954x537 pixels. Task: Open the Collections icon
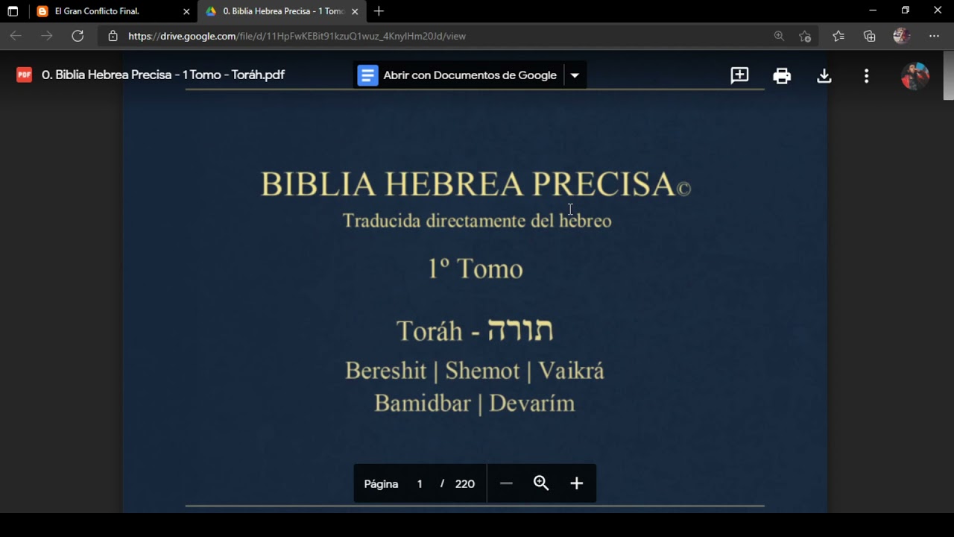pyautogui.click(x=870, y=36)
